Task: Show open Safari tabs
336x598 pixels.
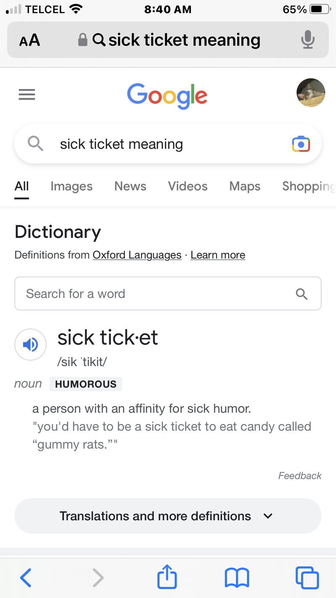Action: pyautogui.click(x=307, y=577)
